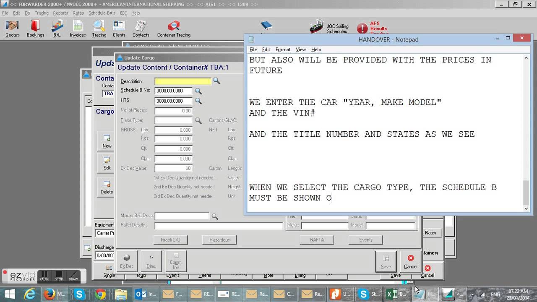The image size is (537, 302).
Task: Click the Make input field
Action: [x=325, y=226]
